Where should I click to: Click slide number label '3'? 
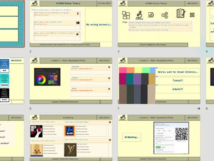(118, 52)
